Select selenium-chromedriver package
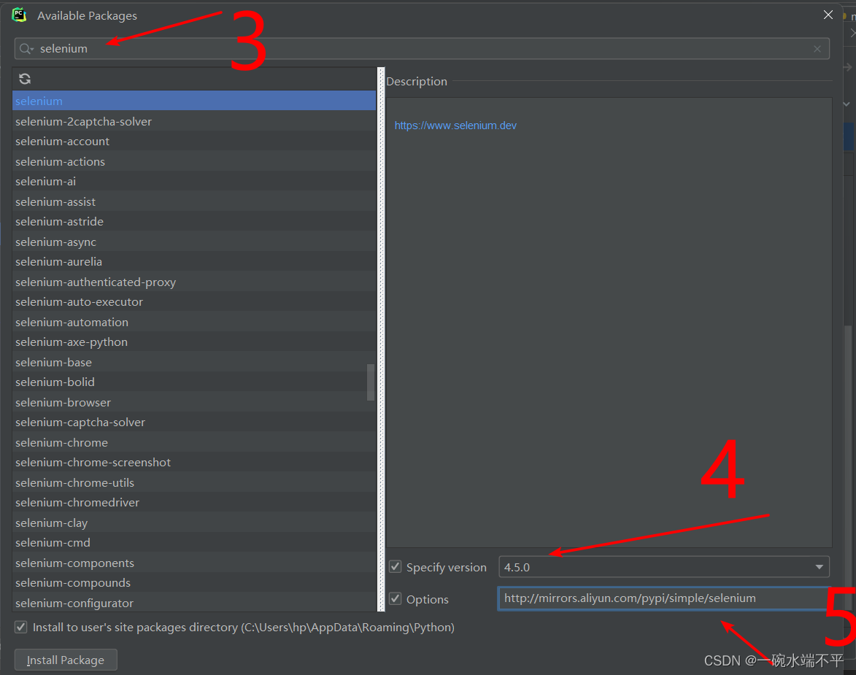Image resolution: width=856 pixels, height=675 pixels. 194,503
